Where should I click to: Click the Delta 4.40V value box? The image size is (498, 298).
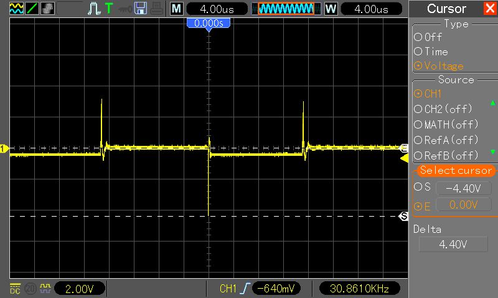tap(453, 245)
